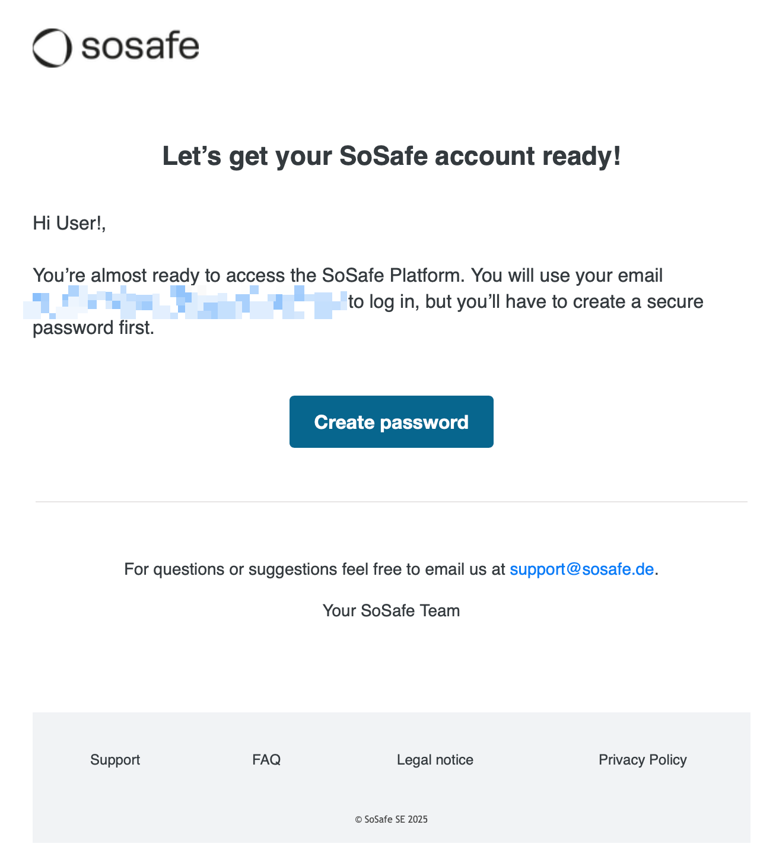Open the Legal notice link
The width and height of the screenshot is (776, 866).
[435, 760]
